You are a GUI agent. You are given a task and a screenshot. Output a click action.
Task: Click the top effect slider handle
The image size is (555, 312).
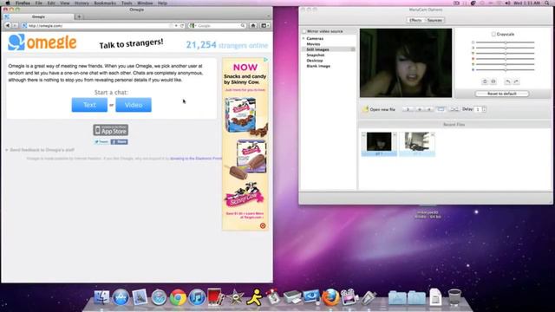coord(506,42)
